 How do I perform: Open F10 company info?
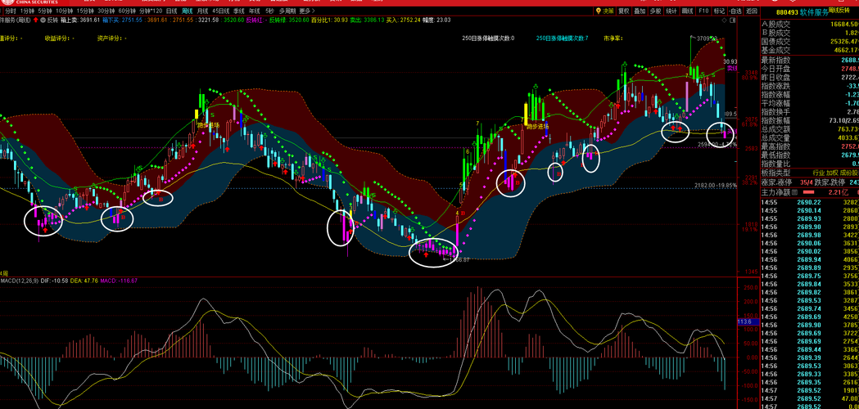coord(703,11)
